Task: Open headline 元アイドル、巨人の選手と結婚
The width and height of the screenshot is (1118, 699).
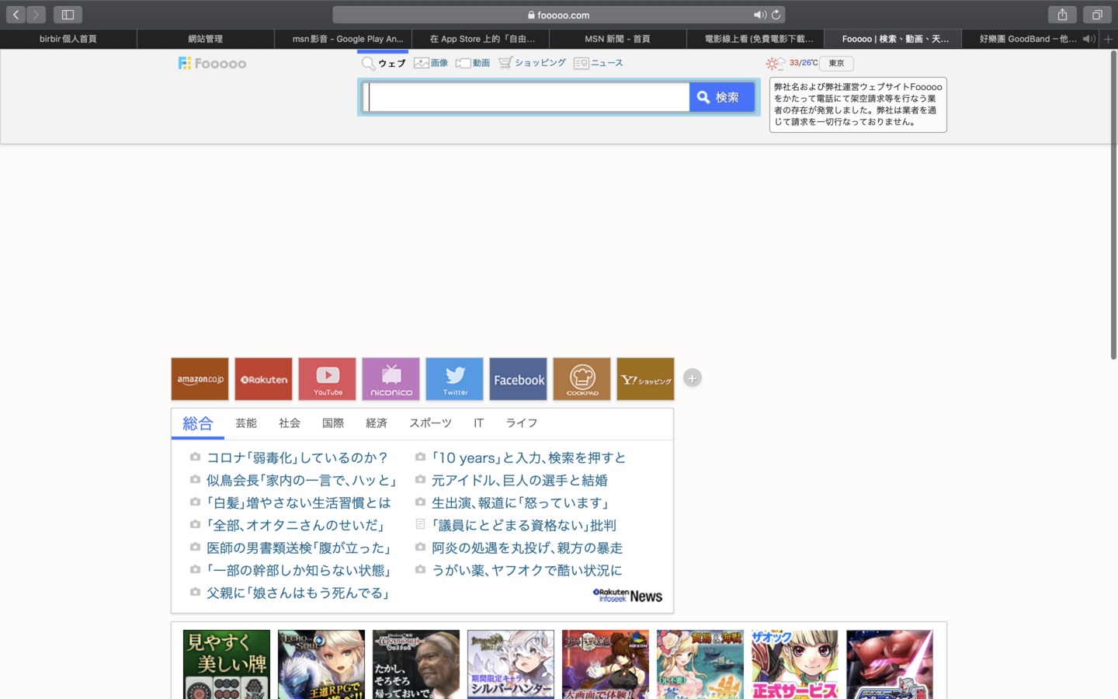Action: [x=520, y=480]
